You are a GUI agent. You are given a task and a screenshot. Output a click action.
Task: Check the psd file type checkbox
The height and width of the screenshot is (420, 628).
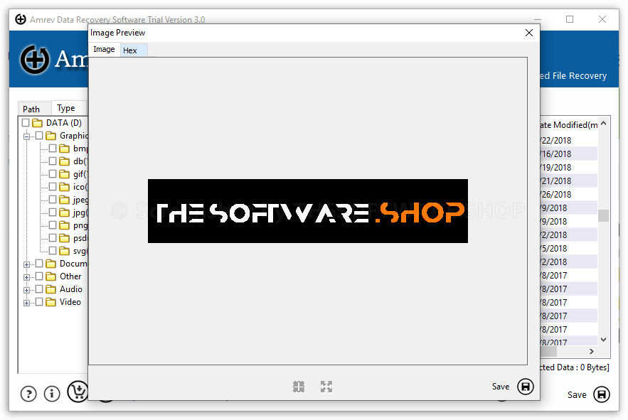point(53,237)
